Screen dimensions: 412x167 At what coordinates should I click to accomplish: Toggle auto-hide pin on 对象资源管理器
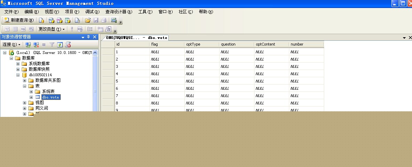pyautogui.click(x=89, y=37)
